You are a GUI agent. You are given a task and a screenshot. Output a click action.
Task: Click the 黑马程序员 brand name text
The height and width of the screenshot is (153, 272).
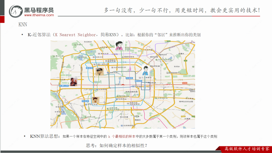coord(39,10)
